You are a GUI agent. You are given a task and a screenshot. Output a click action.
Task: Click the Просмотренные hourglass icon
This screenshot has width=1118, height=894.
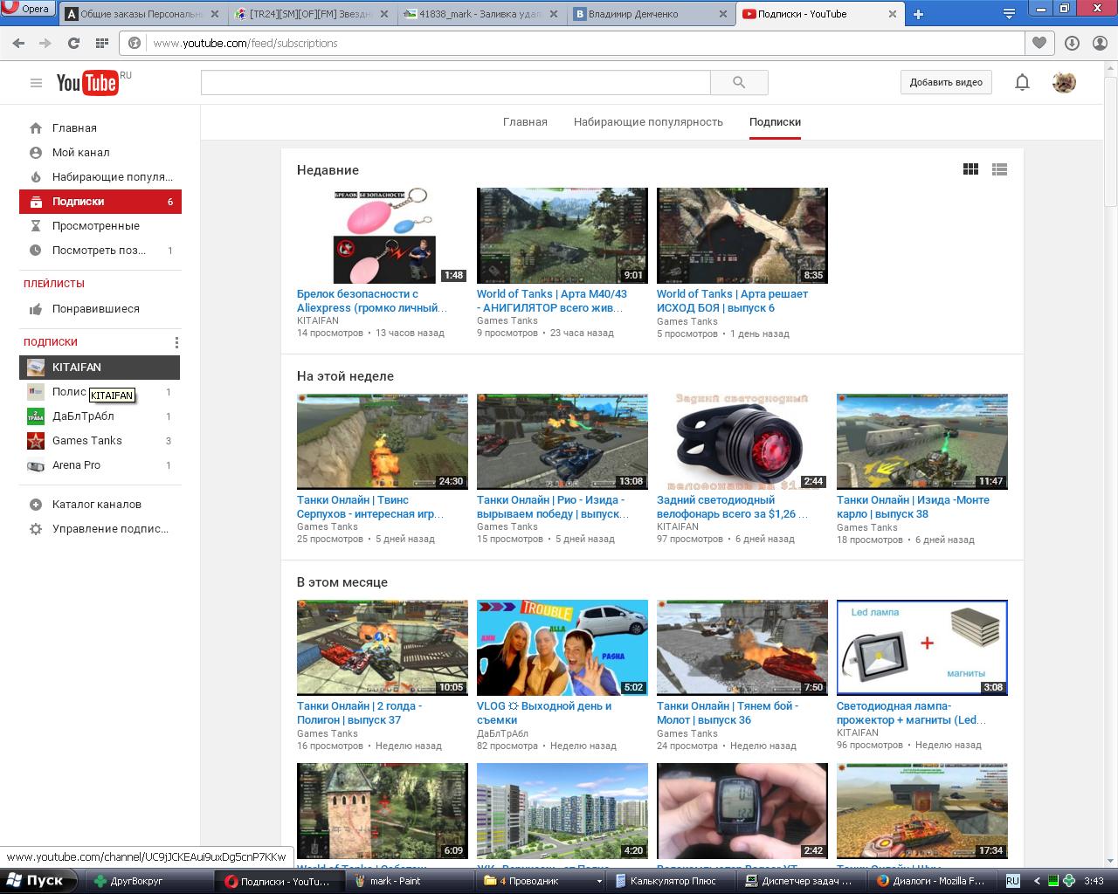coord(36,226)
